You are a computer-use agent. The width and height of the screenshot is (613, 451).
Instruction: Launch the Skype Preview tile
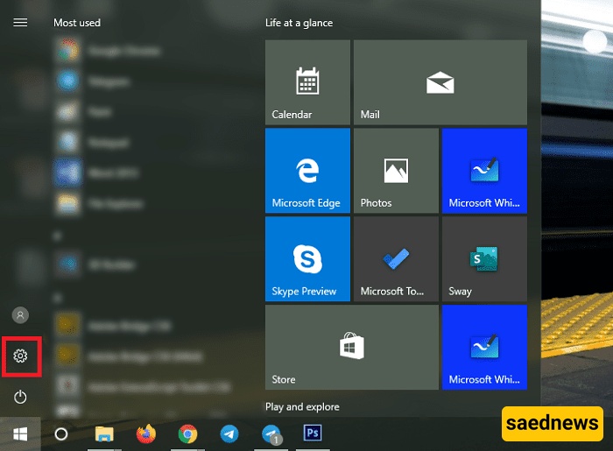pos(307,259)
